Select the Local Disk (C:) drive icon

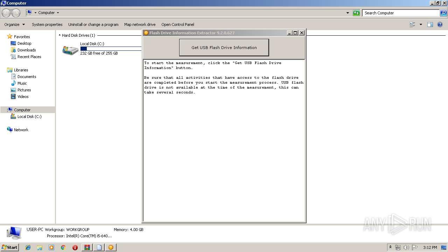point(70,50)
